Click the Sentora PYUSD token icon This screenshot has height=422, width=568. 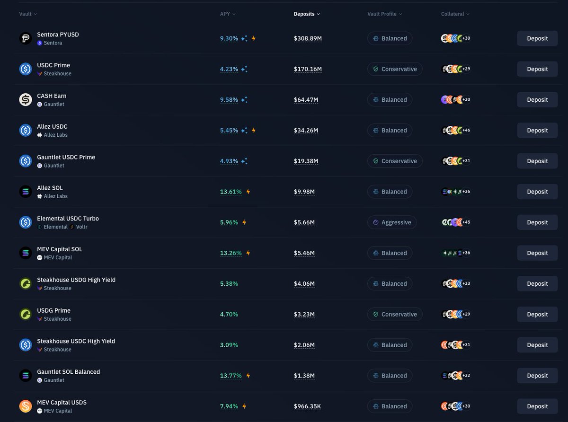click(x=26, y=38)
